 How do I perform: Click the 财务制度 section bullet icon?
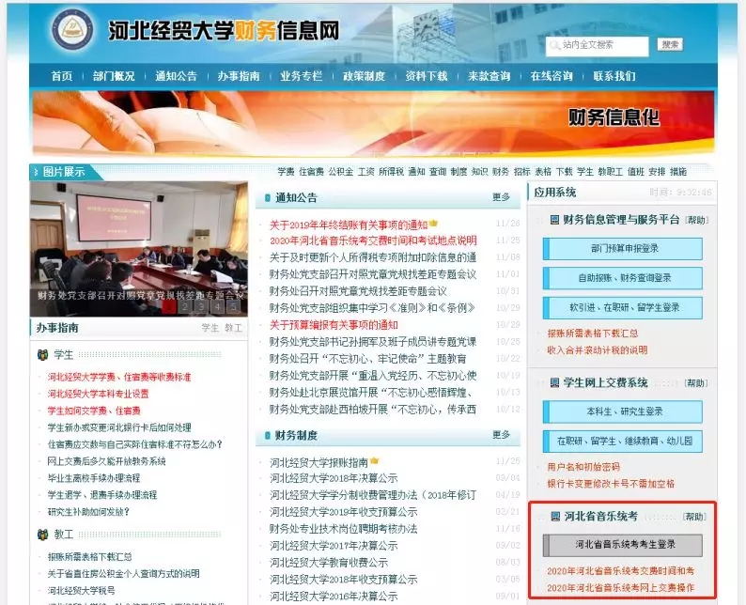pyautogui.click(x=268, y=435)
